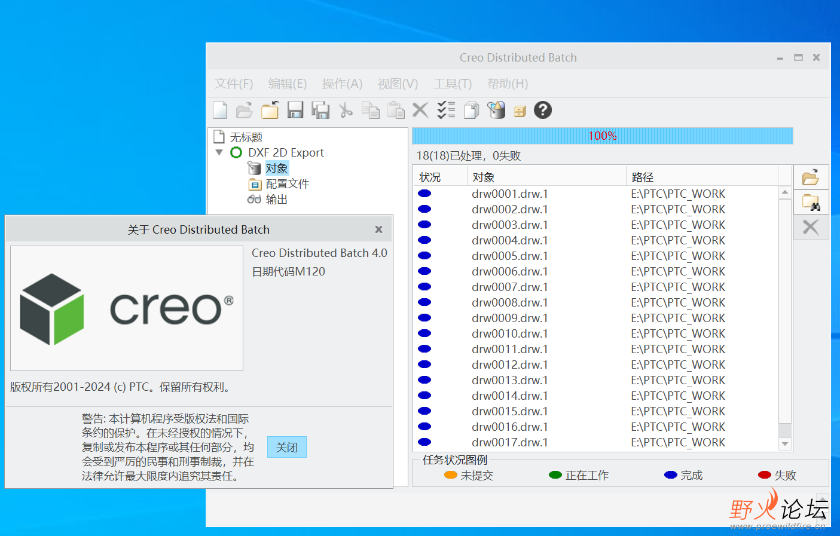Select the 输出 tree item
This screenshot has width=840, height=536.
(x=277, y=200)
